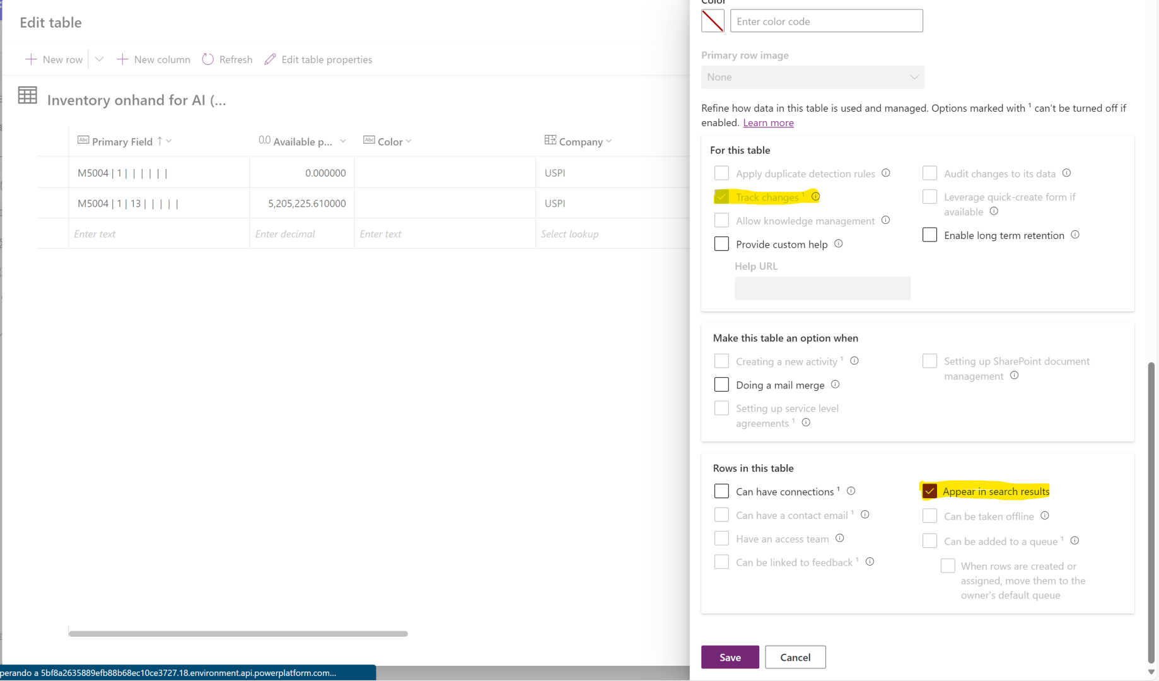Click the Enter color code field
Viewport: 1159px width, 681px height.
(826, 21)
